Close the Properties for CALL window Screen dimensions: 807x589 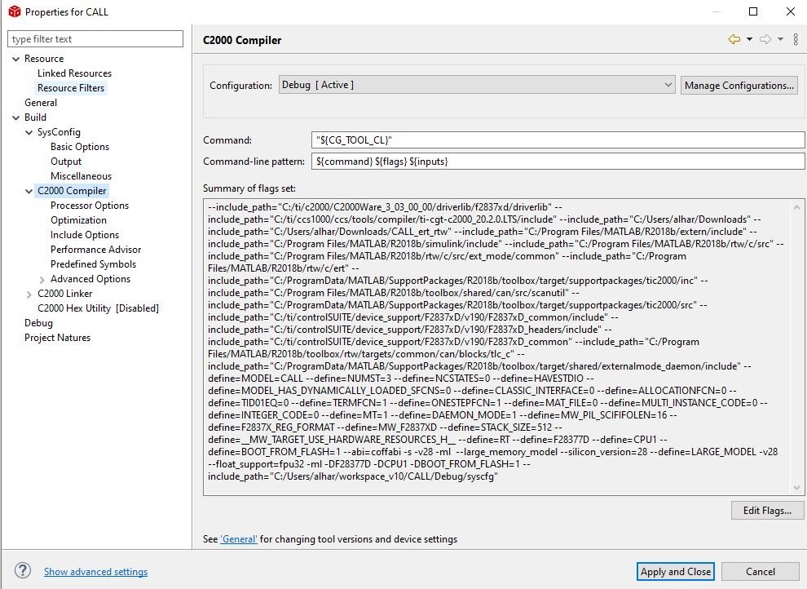791,11
